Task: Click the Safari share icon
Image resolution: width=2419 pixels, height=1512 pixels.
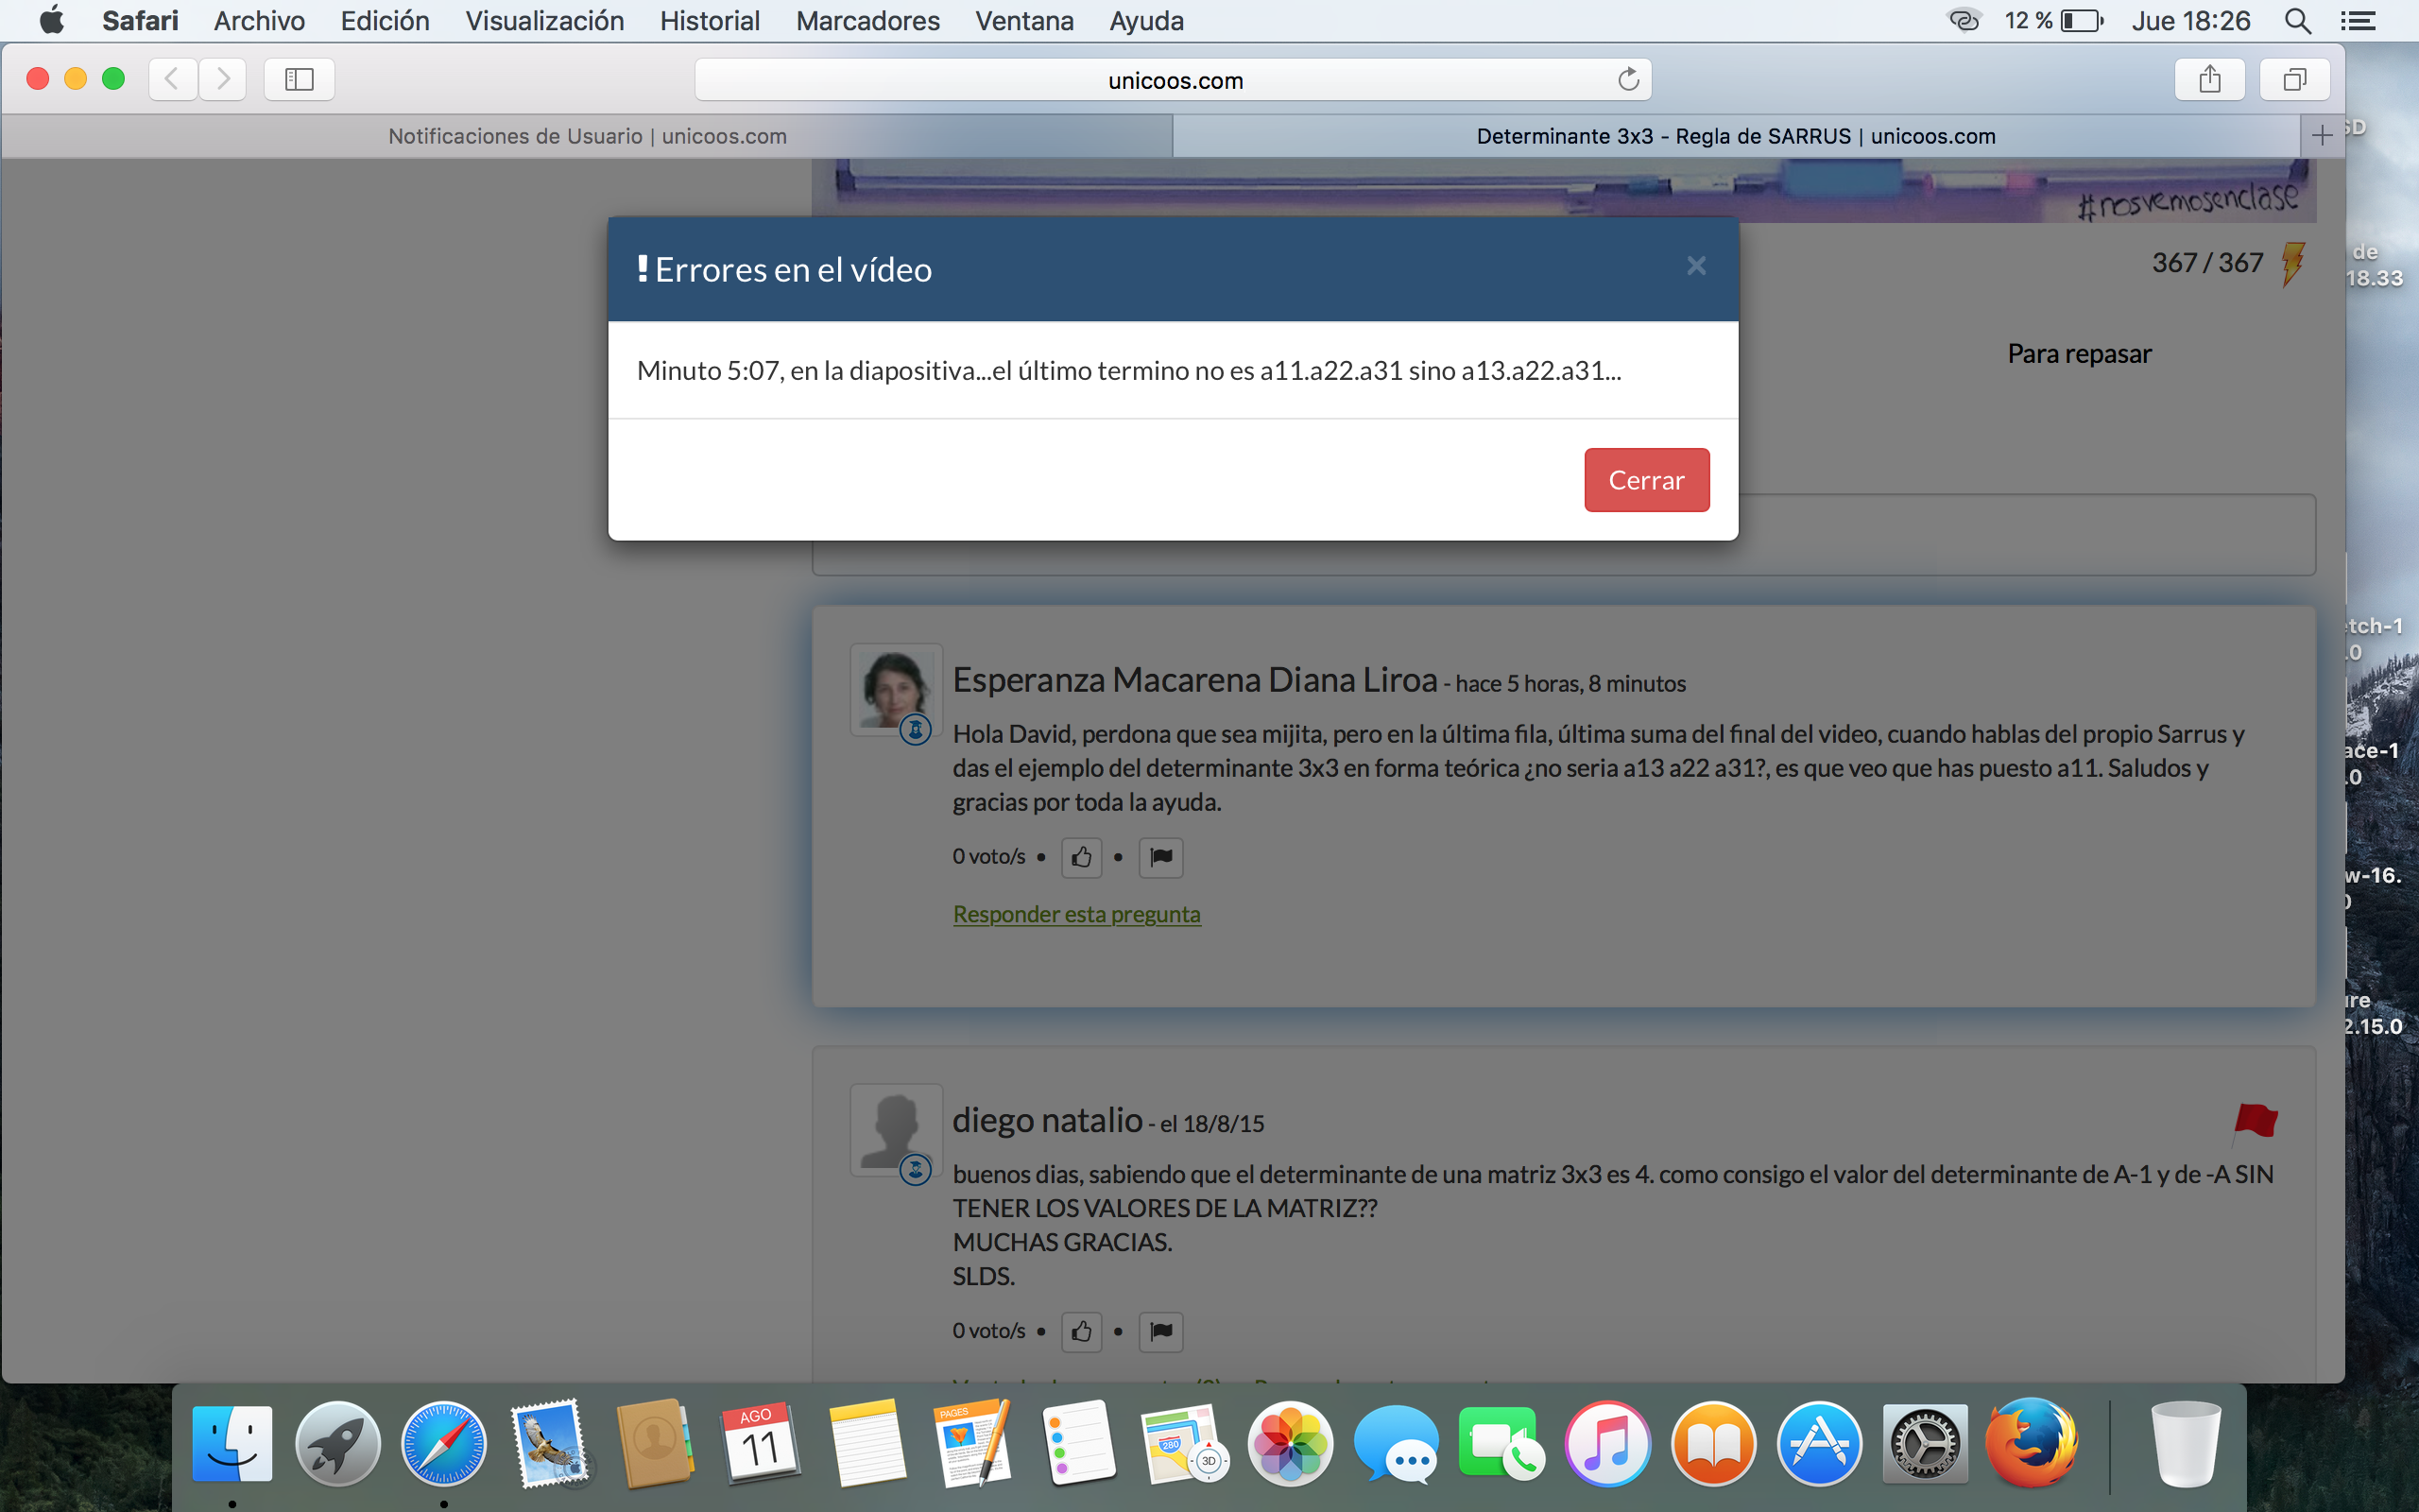Action: (2209, 79)
